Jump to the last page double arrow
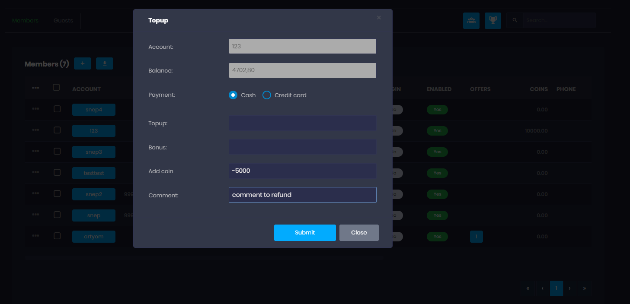Screen dimensions: 630x304 (584, 288)
